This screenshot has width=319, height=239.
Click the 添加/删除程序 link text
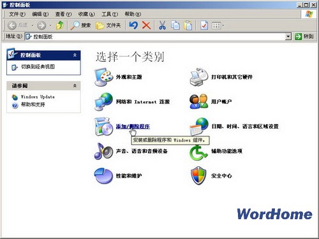pyautogui.click(x=133, y=127)
